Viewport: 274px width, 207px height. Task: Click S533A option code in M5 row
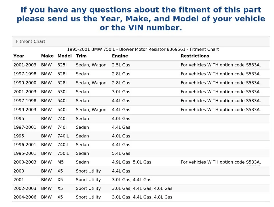tap(253, 162)
